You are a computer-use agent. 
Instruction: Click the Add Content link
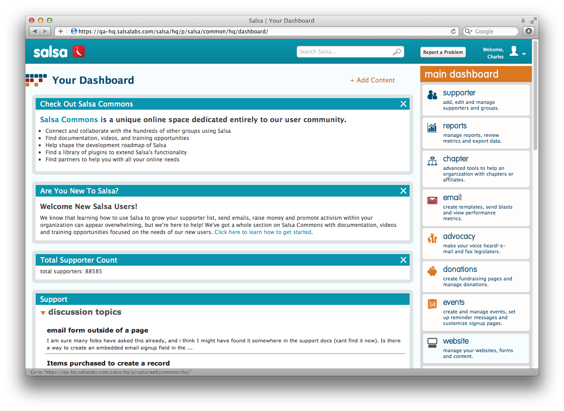(373, 80)
